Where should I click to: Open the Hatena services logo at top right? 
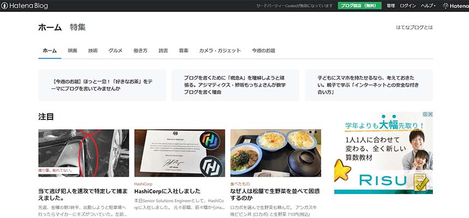click(455, 5)
